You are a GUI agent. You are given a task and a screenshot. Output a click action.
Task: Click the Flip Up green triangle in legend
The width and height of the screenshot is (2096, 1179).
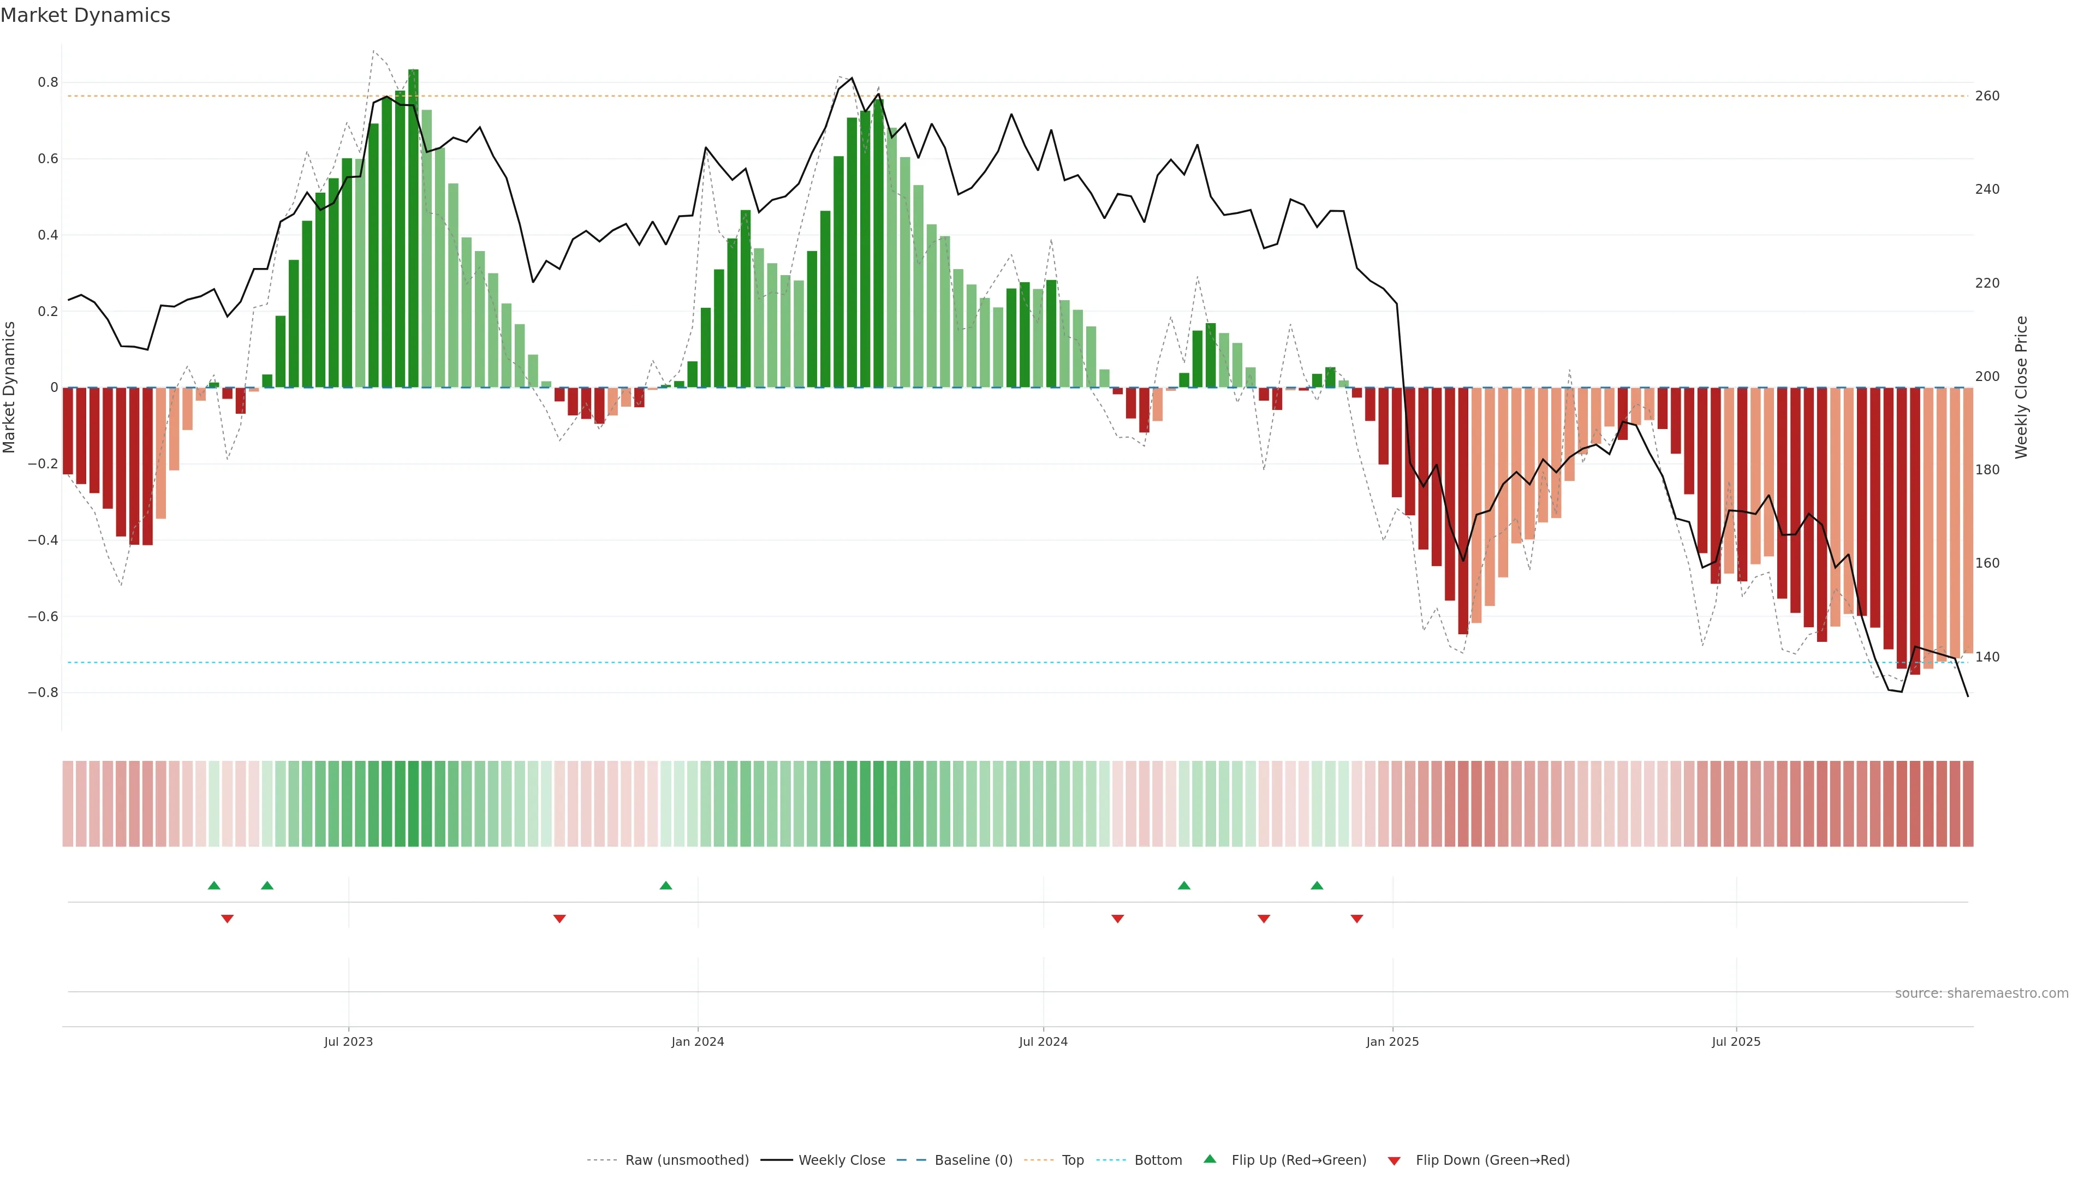pos(1210,1159)
